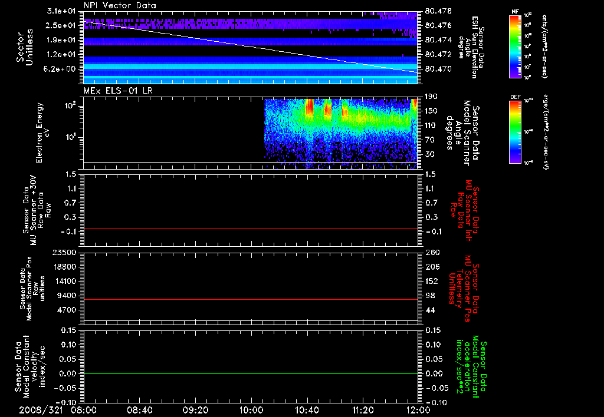Click the 150 scanner angle tick label
Image resolution: width=604 pixels, height=417 pixels.
click(432, 111)
